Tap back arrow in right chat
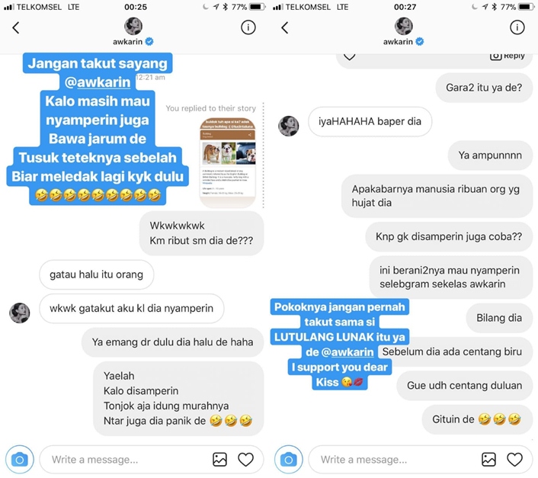The image size is (538, 478). coord(285,27)
